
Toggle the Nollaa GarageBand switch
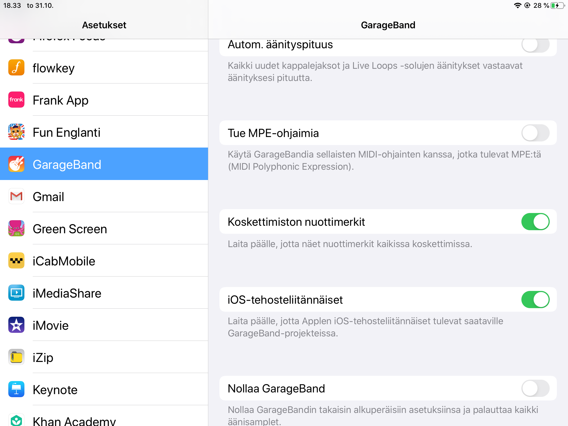coord(535,388)
